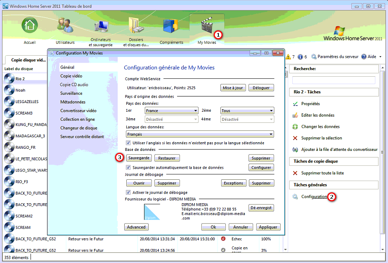This screenshot has width=388, height=263.
Task: Click the disc icon for LESGAZELLES
Action: pyautogui.click(x=9, y=101)
